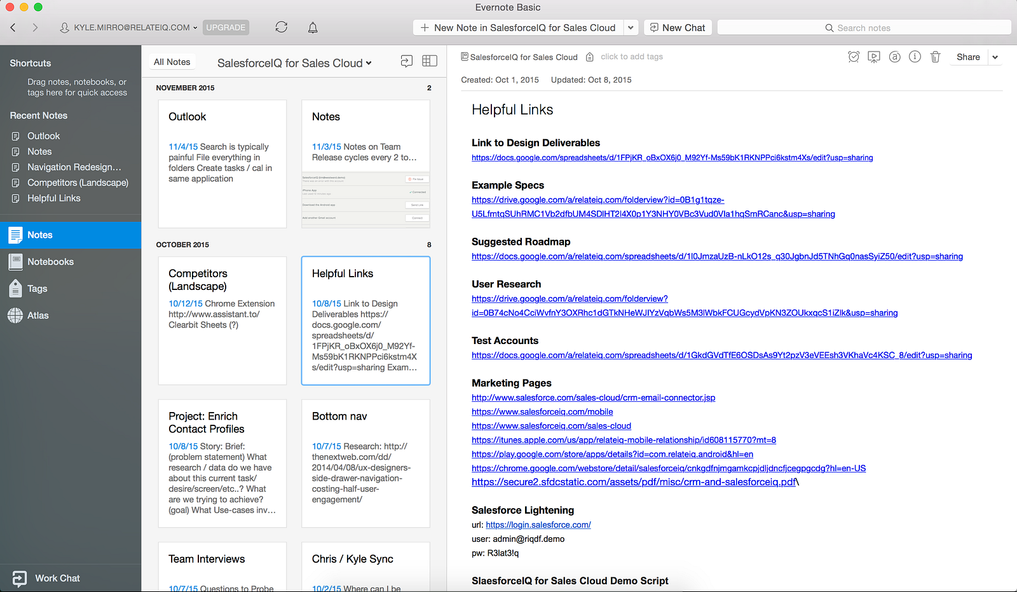Click the Share button
Image resolution: width=1017 pixels, height=592 pixels.
(968, 57)
